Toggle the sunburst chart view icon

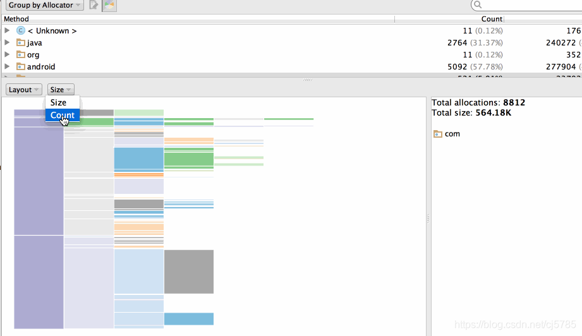click(x=109, y=5)
